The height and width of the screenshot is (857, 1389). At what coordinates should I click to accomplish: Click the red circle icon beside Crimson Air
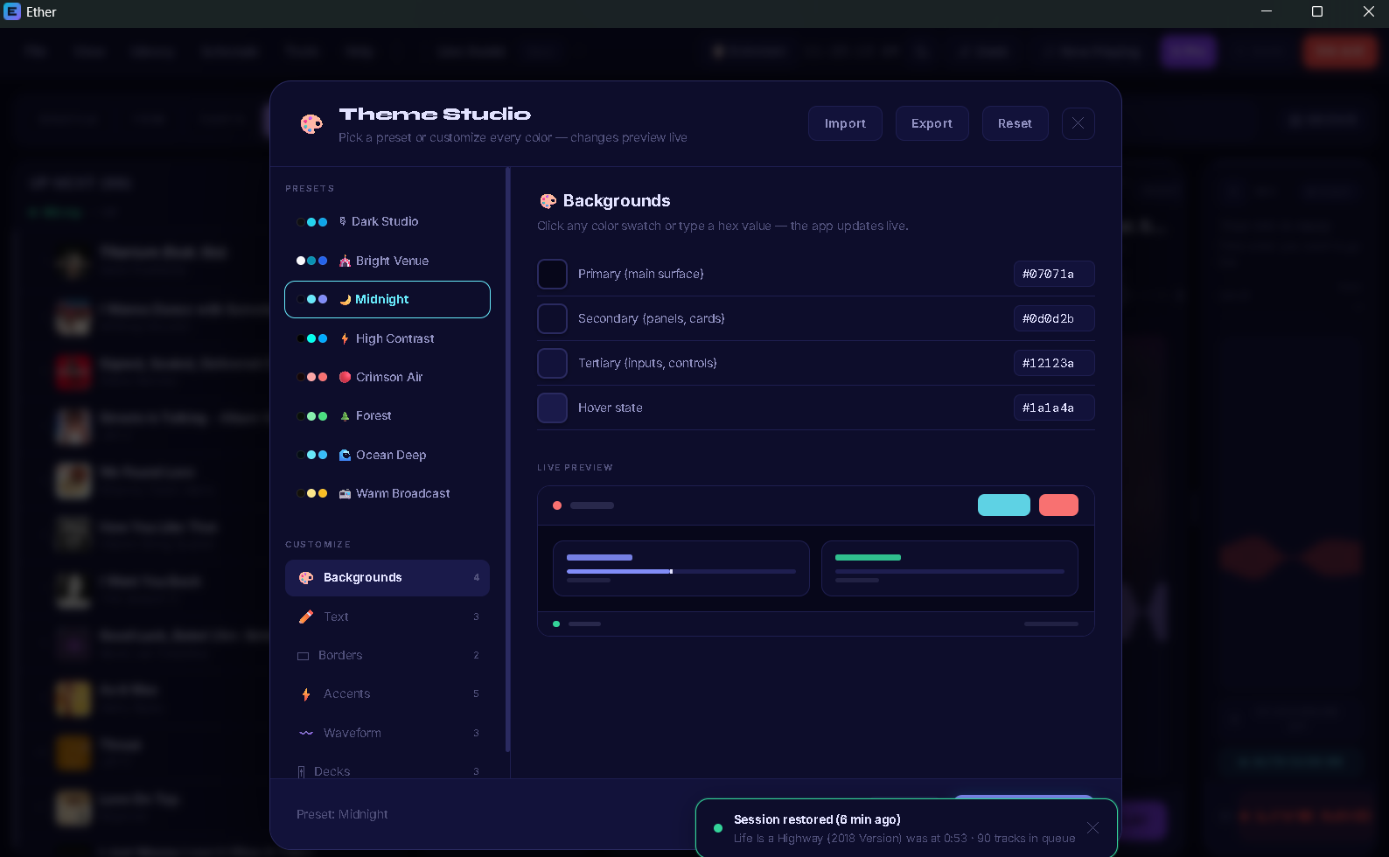[x=345, y=377]
